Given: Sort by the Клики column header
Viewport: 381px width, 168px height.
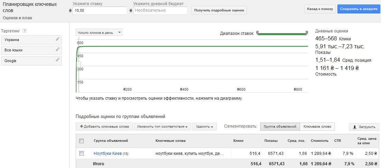Looking at the screenshot, I should 238,141.
